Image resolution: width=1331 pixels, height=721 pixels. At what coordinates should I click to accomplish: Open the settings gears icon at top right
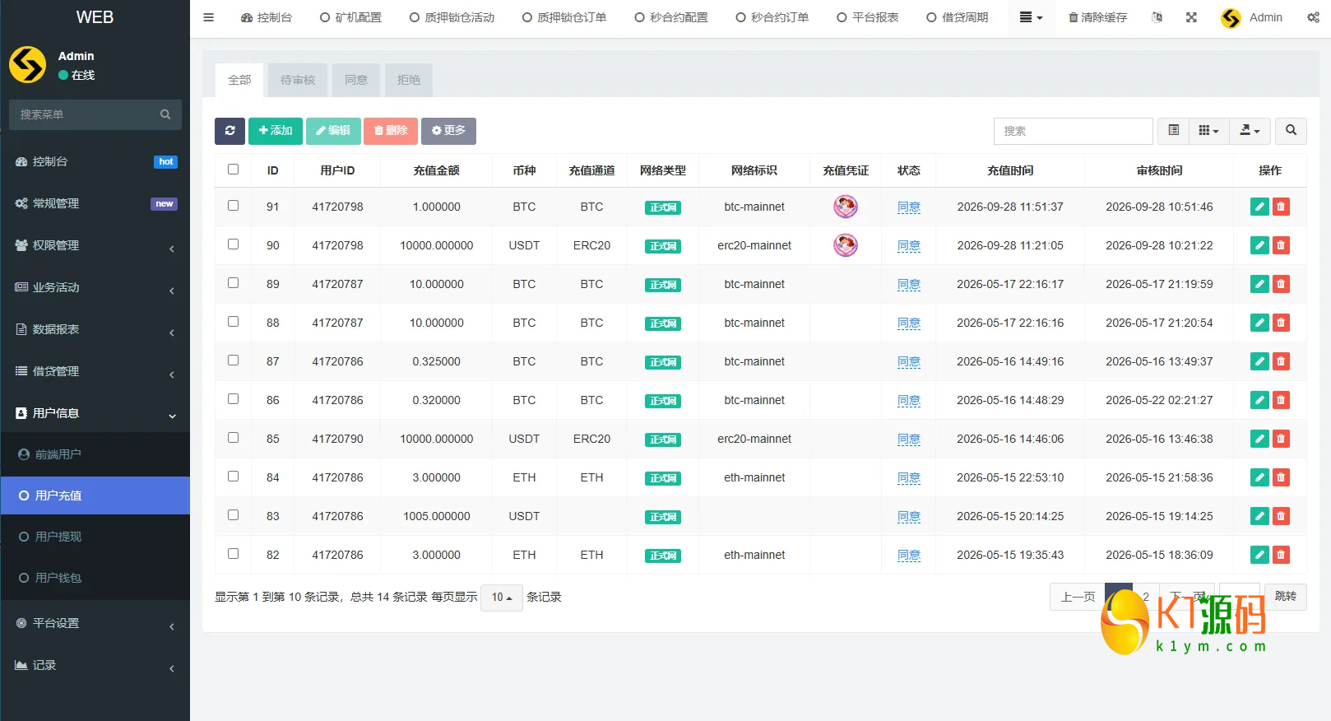click(1313, 17)
